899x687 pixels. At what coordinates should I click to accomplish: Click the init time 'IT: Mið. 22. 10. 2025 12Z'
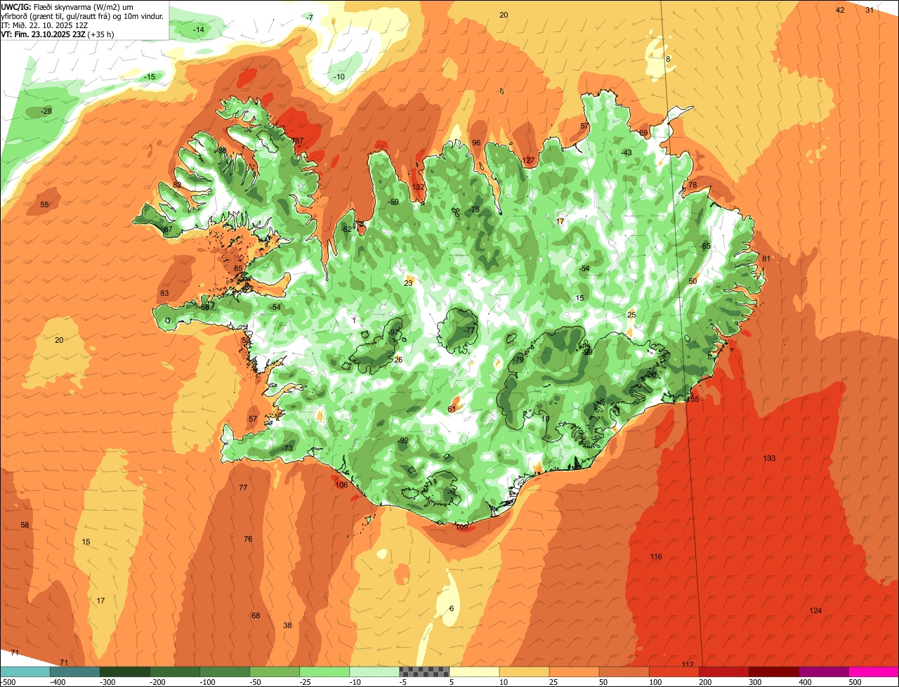[x=44, y=25]
